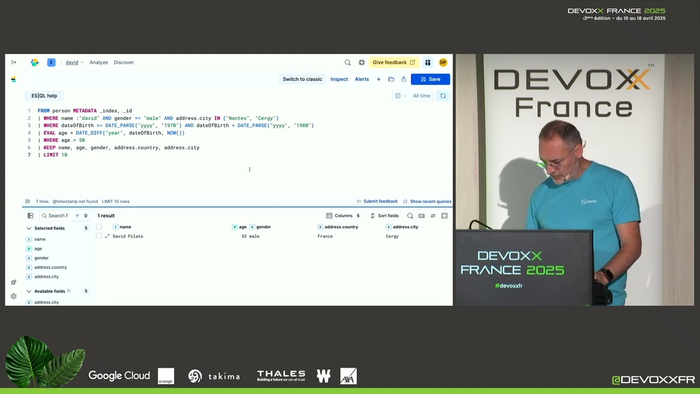Click the Submit feedback link
700x394 pixels.
click(x=377, y=201)
